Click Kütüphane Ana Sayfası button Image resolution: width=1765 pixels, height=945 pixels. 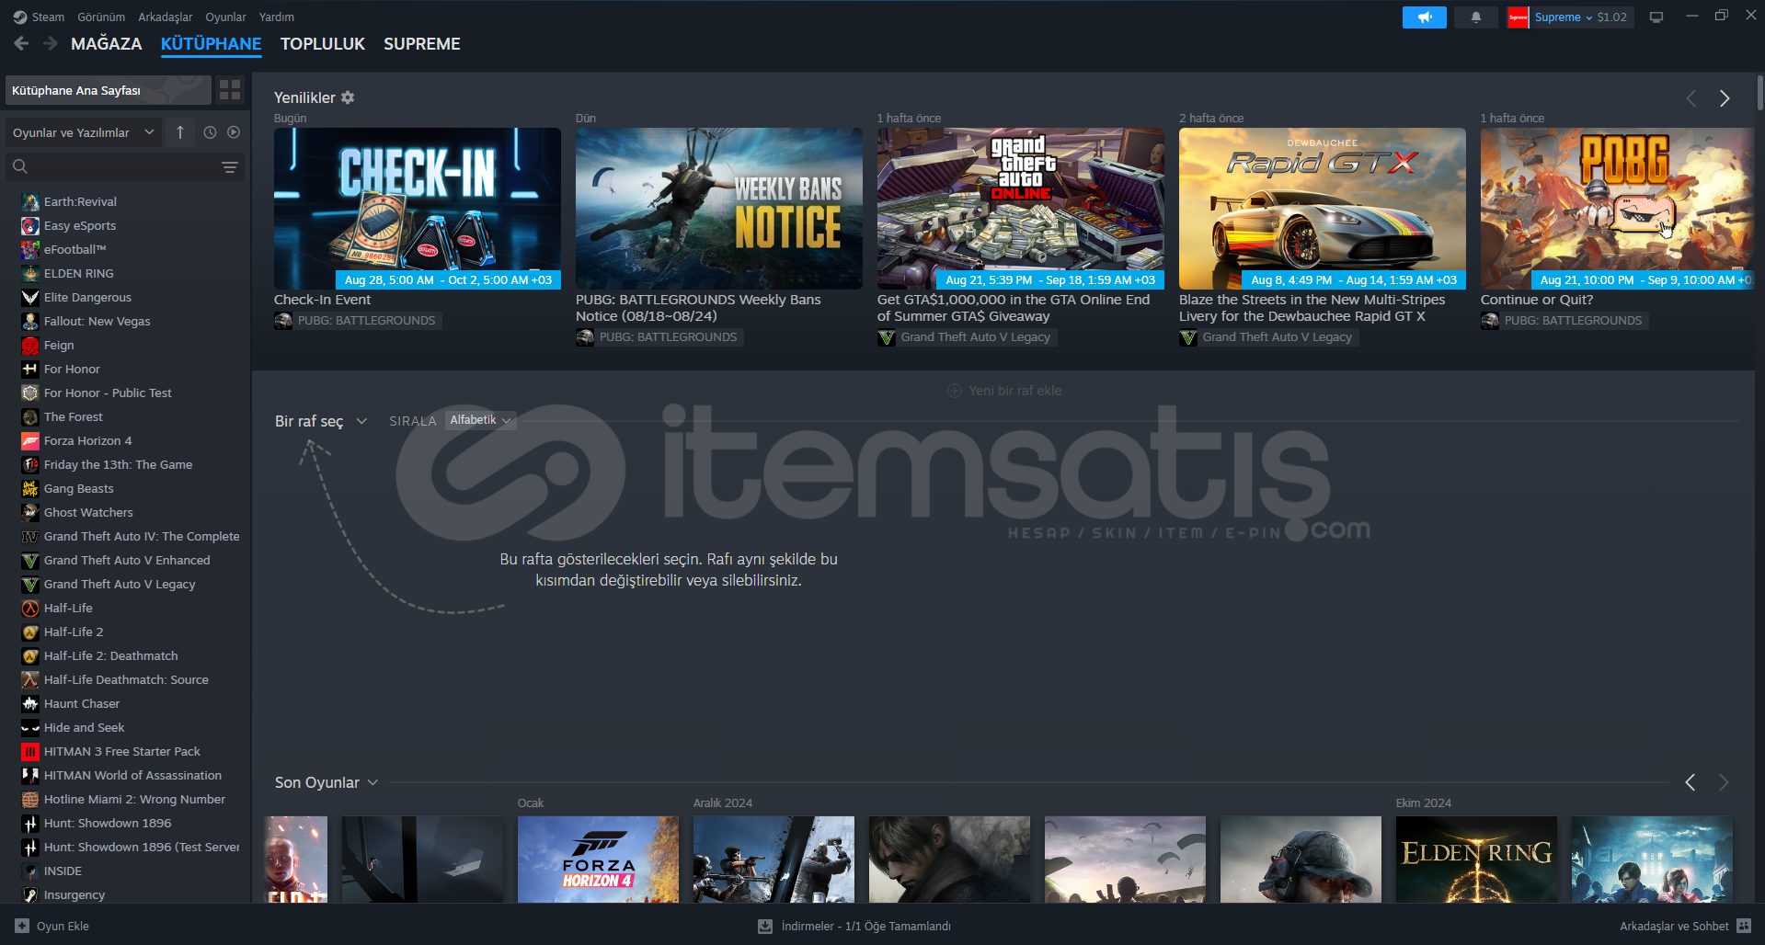[x=108, y=90]
